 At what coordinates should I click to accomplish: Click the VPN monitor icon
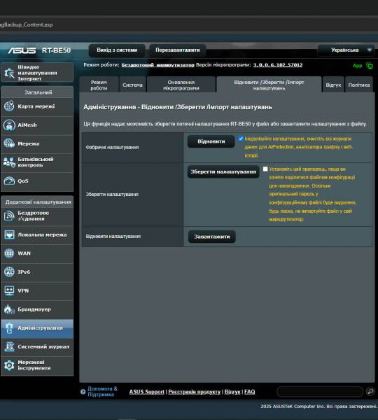pyautogui.click(x=9, y=290)
